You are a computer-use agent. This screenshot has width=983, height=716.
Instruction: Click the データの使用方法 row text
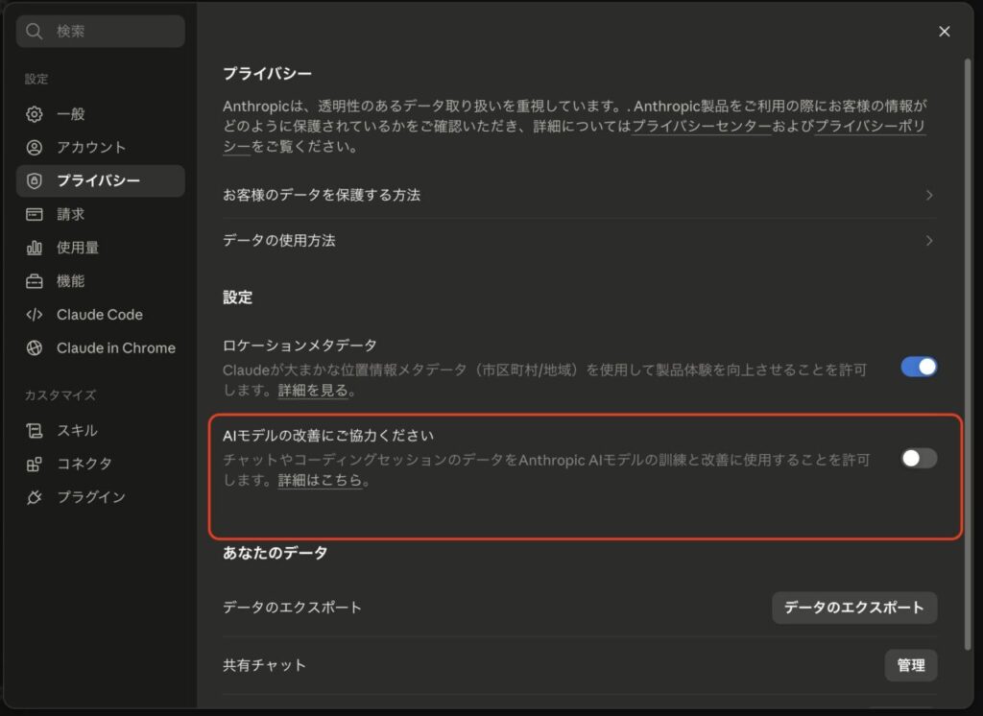click(x=279, y=241)
